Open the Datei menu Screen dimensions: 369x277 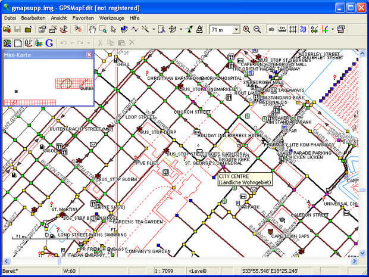[10, 18]
